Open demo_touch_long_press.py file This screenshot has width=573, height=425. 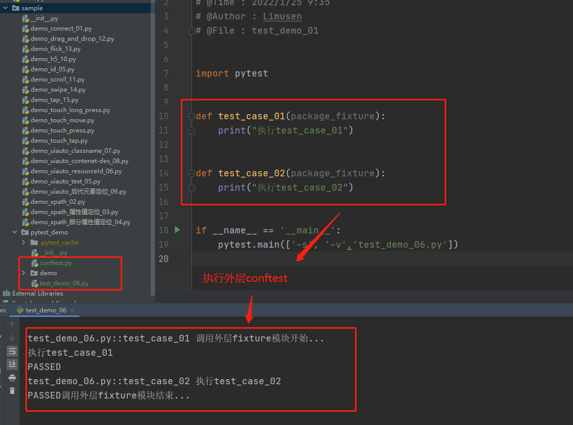pyautogui.click(x=70, y=110)
